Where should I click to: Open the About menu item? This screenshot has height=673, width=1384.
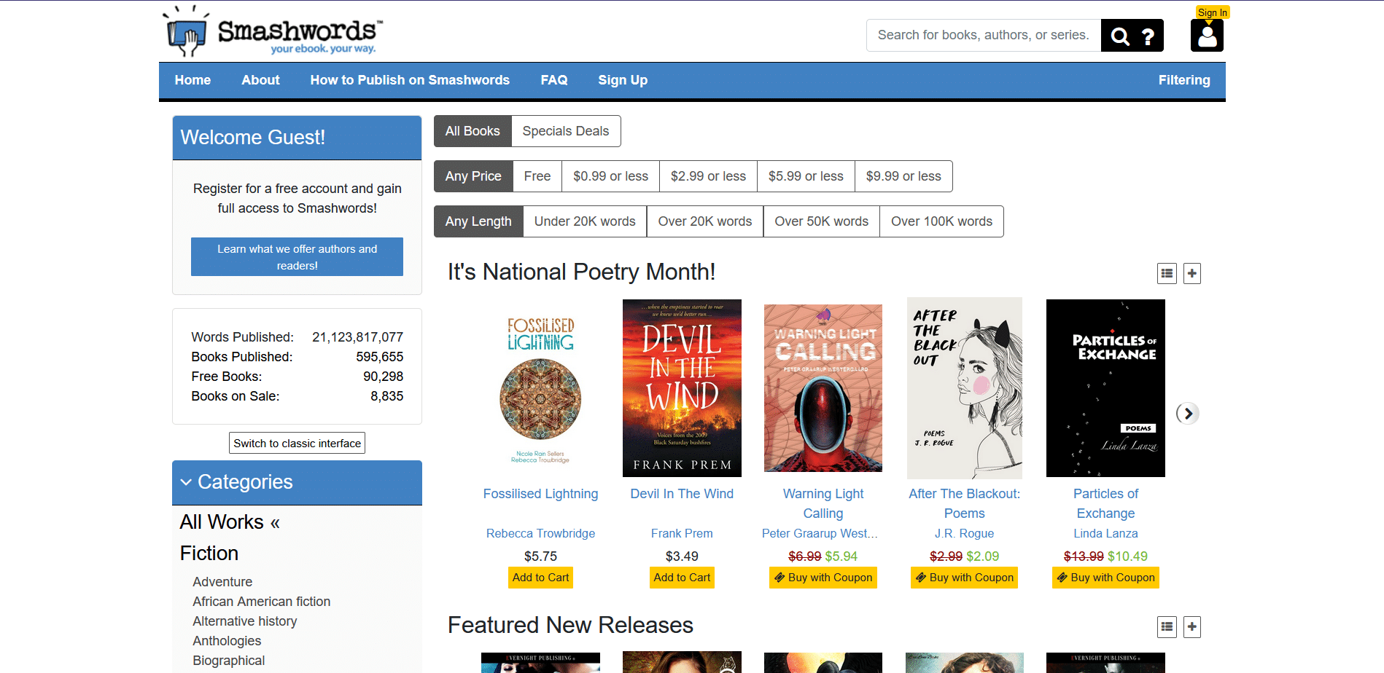click(x=260, y=80)
